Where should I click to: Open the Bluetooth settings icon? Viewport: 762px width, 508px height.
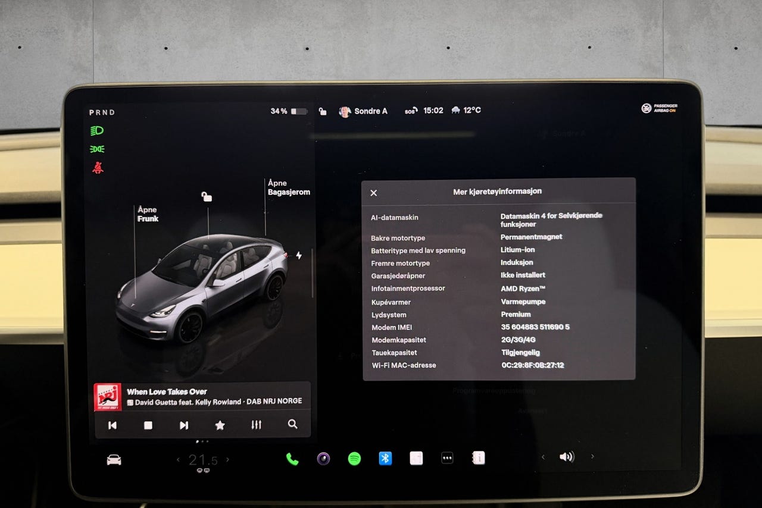[x=385, y=459]
